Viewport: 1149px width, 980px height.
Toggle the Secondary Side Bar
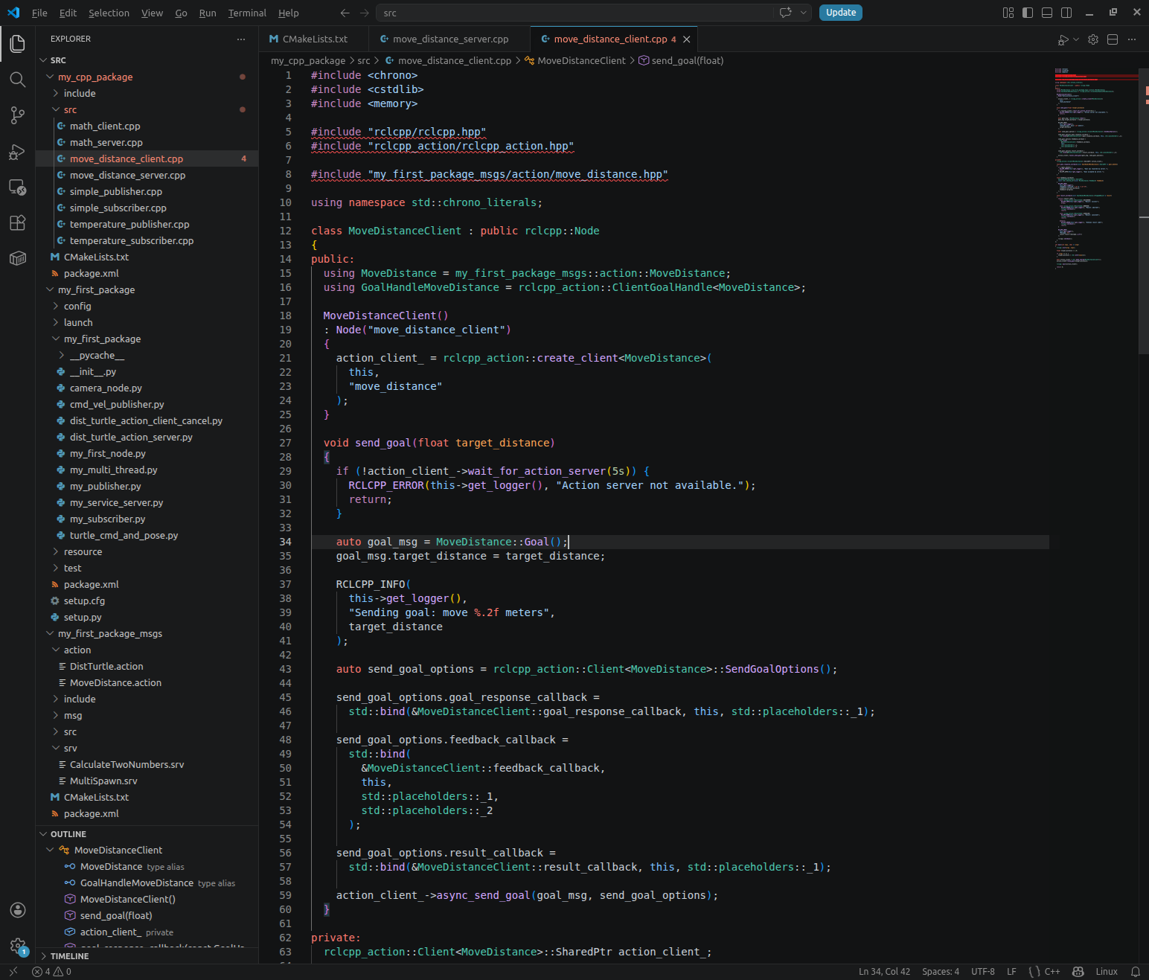(1066, 13)
